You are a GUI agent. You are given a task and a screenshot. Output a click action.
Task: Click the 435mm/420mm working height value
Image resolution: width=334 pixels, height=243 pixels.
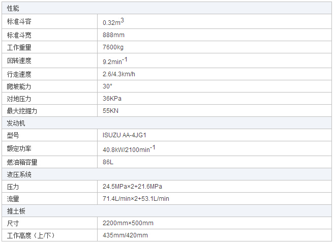pyautogui.click(x=125, y=235)
